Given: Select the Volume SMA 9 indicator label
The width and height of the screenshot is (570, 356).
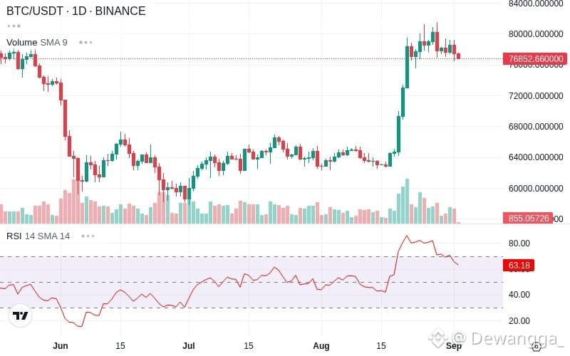Looking at the screenshot, I should tap(37, 43).
